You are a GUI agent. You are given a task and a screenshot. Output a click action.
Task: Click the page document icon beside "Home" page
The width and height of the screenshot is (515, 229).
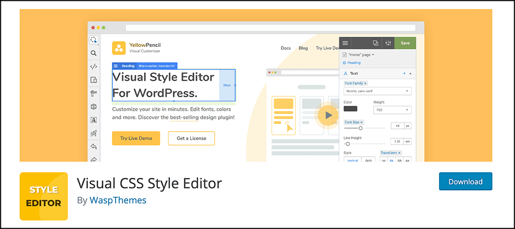[345, 55]
